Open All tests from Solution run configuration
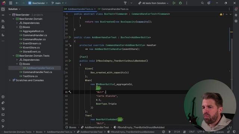This screenshot has width=239, height=134. [x=153, y=3]
